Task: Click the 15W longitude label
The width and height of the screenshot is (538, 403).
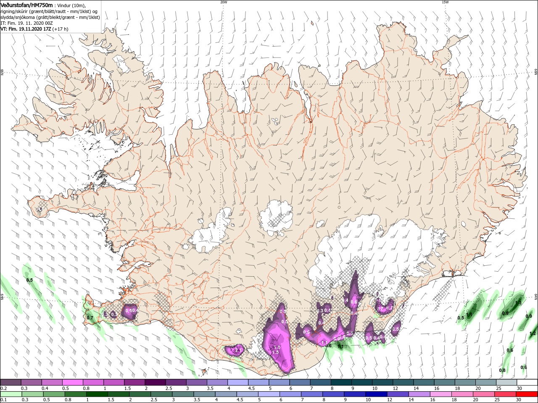Action: point(445,2)
